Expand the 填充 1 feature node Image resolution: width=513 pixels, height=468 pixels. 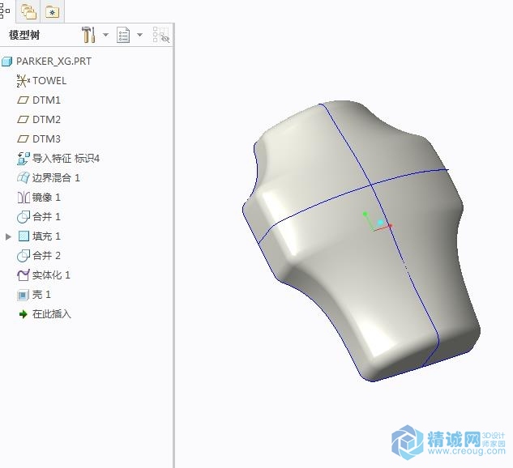click(x=9, y=236)
